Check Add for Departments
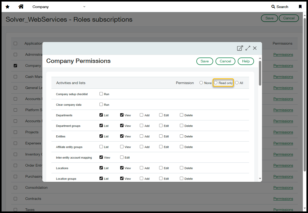 pos(142,115)
